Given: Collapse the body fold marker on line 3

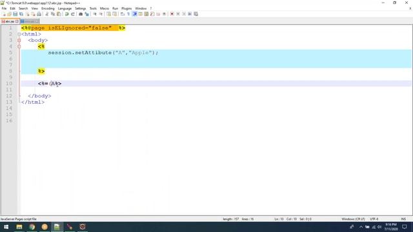Looking at the screenshot, I should pyautogui.click(x=19, y=40).
